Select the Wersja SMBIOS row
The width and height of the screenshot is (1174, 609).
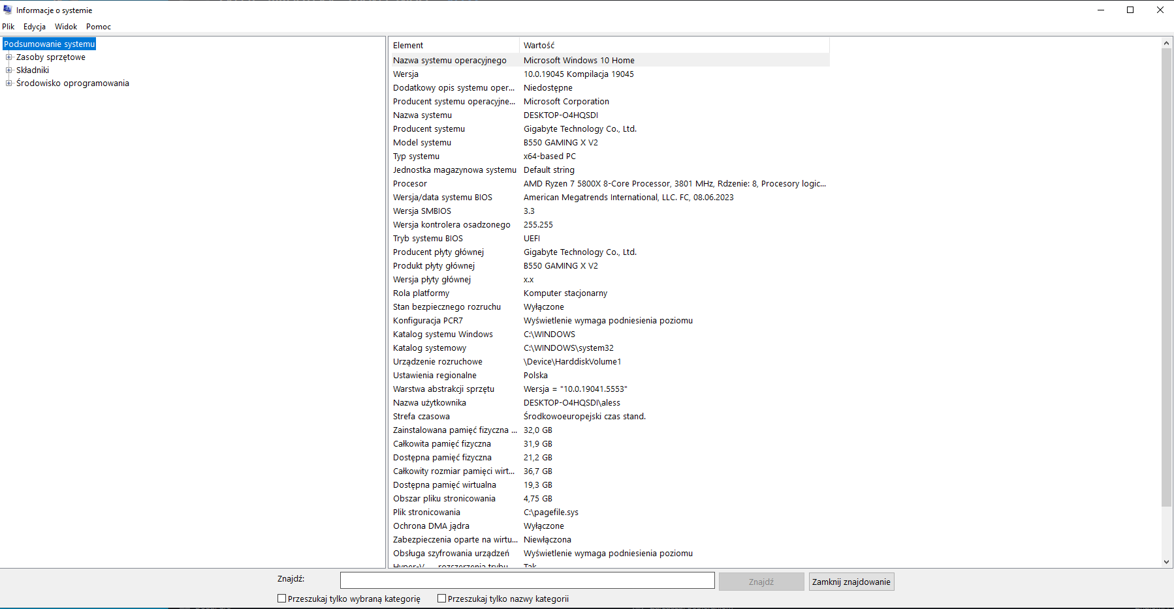(x=609, y=211)
